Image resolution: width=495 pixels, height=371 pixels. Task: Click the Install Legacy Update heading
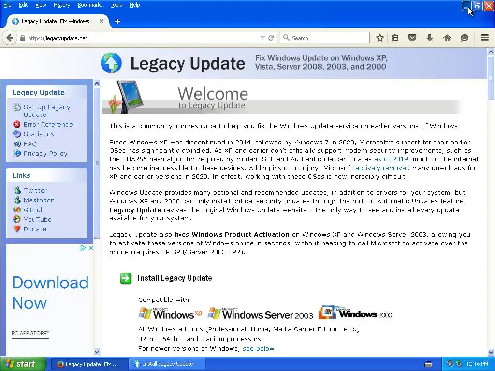[175, 278]
